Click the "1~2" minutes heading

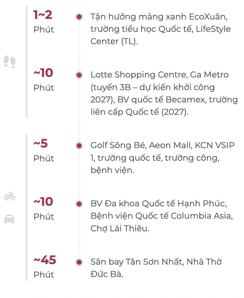click(x=43, y=15)
